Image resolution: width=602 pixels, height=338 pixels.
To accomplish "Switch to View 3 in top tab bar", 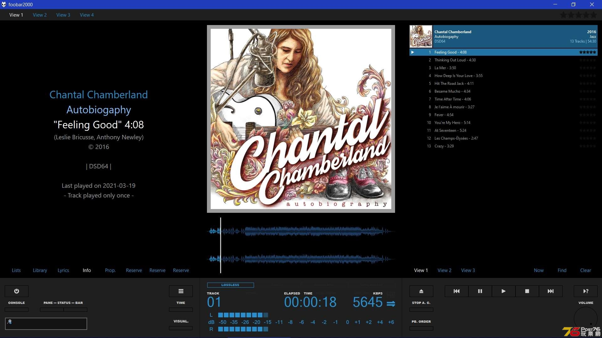I will [63, 15].
